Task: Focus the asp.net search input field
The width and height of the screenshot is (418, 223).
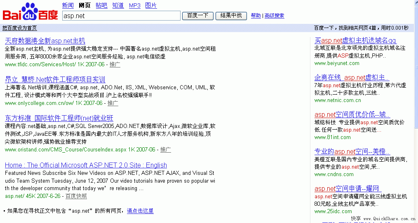Action: tap(121, 16)
